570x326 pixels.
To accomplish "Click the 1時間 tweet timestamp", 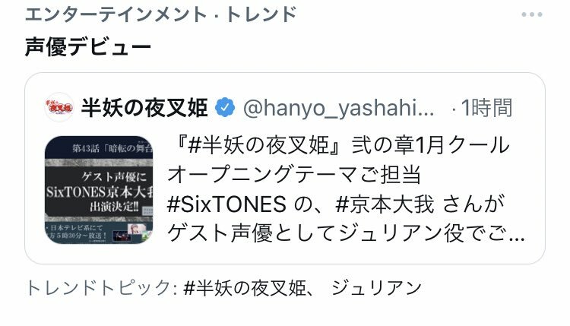I will click(486, 108).
